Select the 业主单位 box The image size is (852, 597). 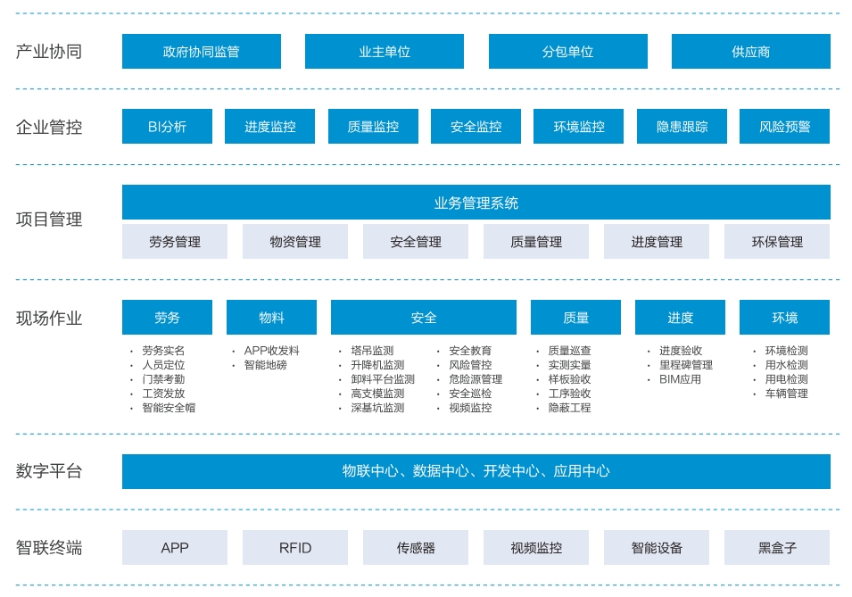[x=384, y=52]
